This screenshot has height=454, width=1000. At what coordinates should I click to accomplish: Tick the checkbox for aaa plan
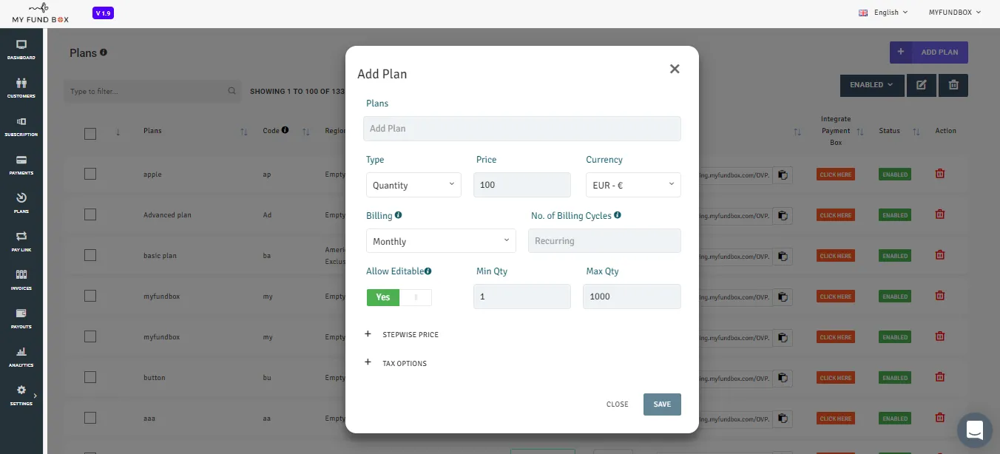click(90, 418)
